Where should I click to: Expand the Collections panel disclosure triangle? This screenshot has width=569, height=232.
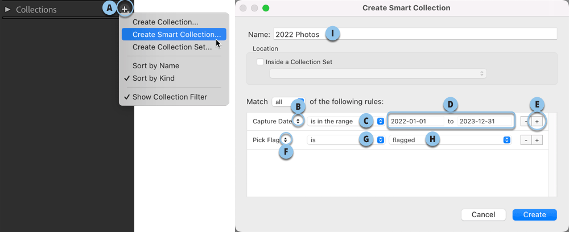click(8, 10)
